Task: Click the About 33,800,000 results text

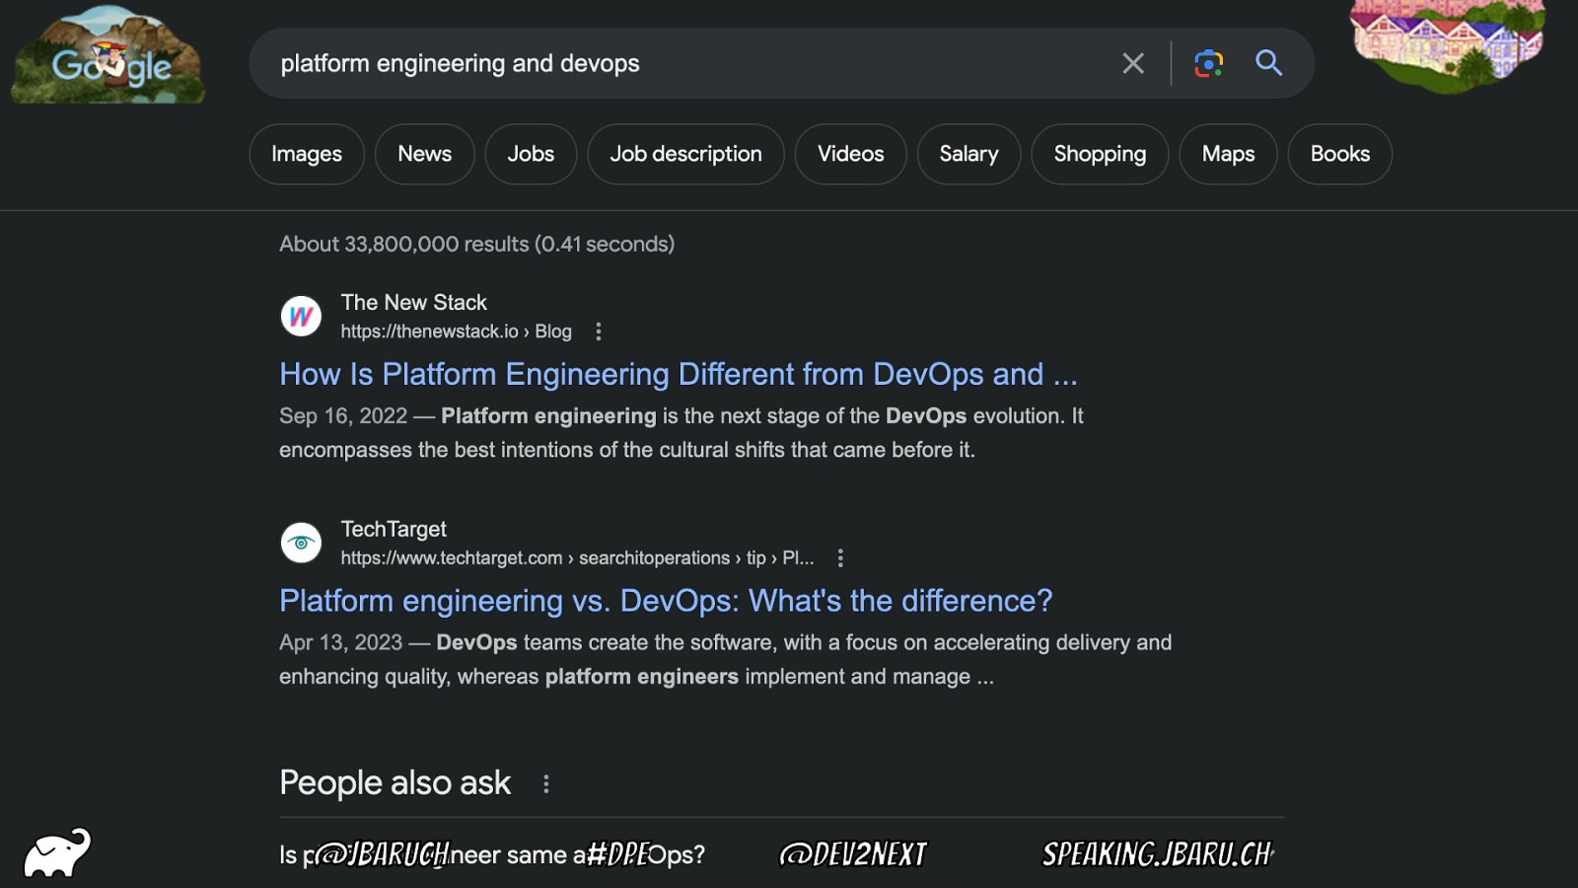Action: (x=476, y=244)
